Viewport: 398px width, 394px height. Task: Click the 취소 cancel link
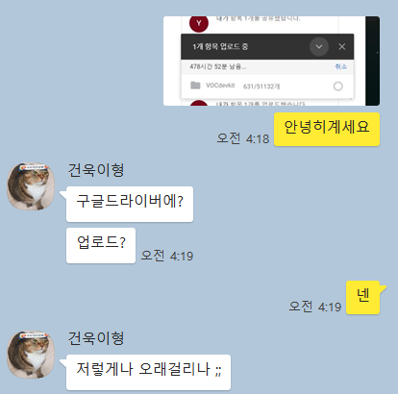point(341,66)
